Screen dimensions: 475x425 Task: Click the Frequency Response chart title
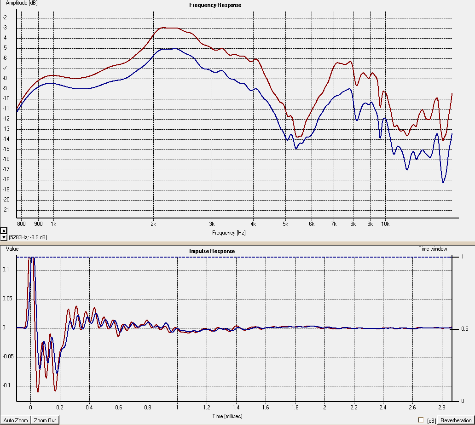pyautogui.click(x=215, y=5)
